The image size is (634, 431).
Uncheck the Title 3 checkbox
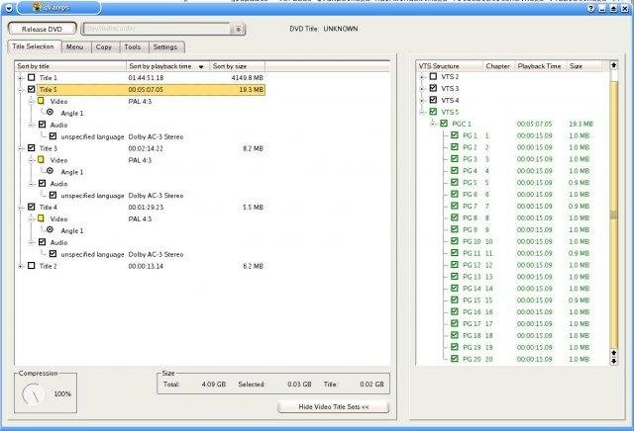[31, 148]
